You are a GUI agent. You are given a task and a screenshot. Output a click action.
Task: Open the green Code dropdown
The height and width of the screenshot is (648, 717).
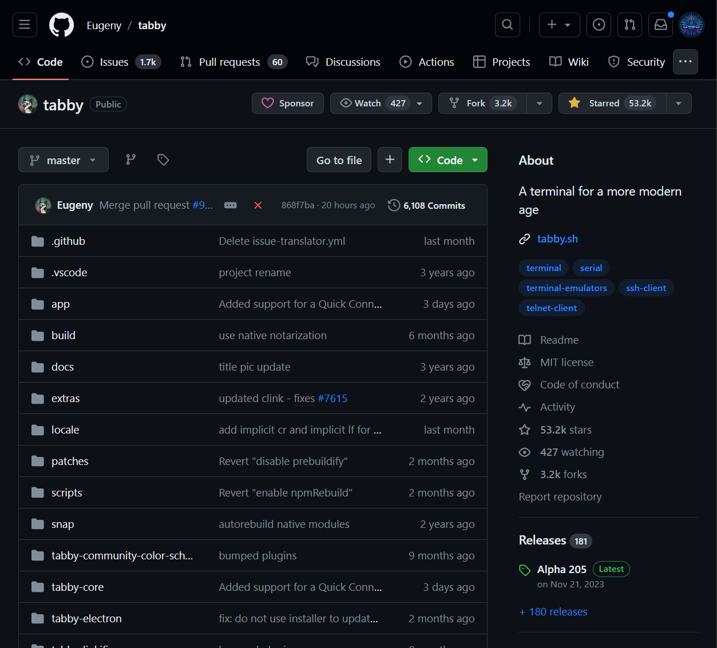coord(448,160)
